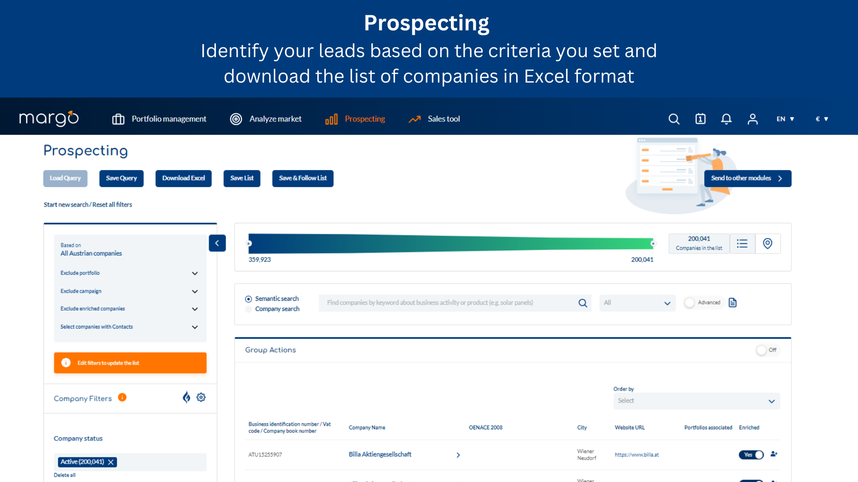Click the list view icon
The image size is (858, 482).
pyautogui.click(x=743, y=242)
